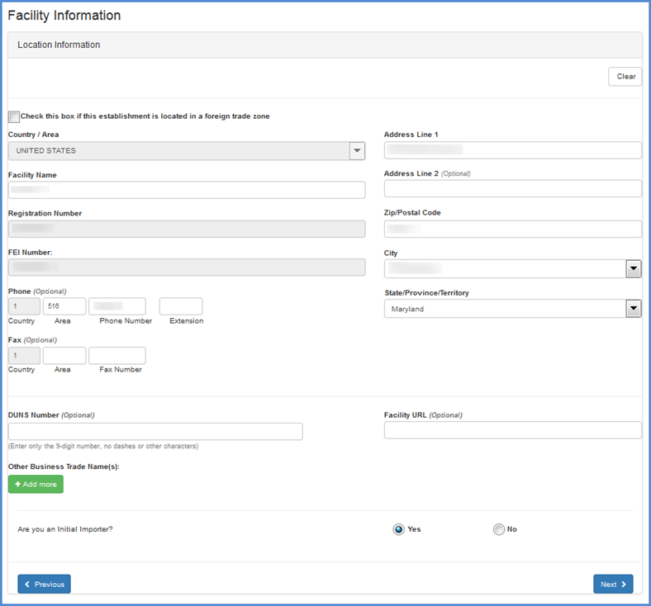The height and width of the screenshot is (606, 651).
Task: Click the Facility Name field
Action: [x=187, y=190]
